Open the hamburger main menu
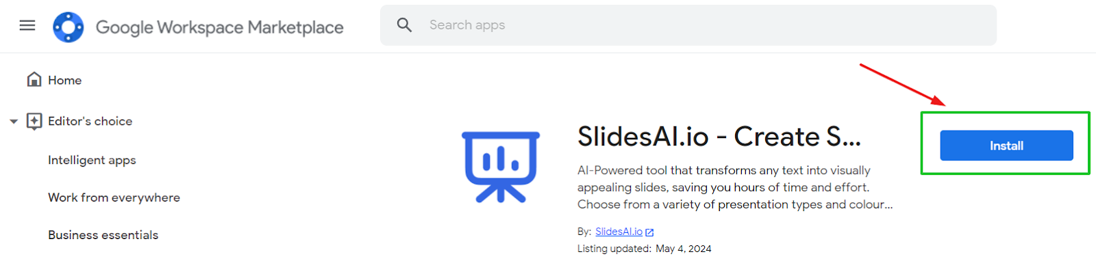Screen dimensions: 1096x263 (x=27, y=26)
